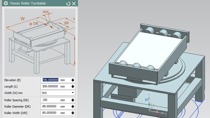The image size is (210, 118).
Task: Open Elevation (E) value options arrow
Action: (x=73, y=80)
